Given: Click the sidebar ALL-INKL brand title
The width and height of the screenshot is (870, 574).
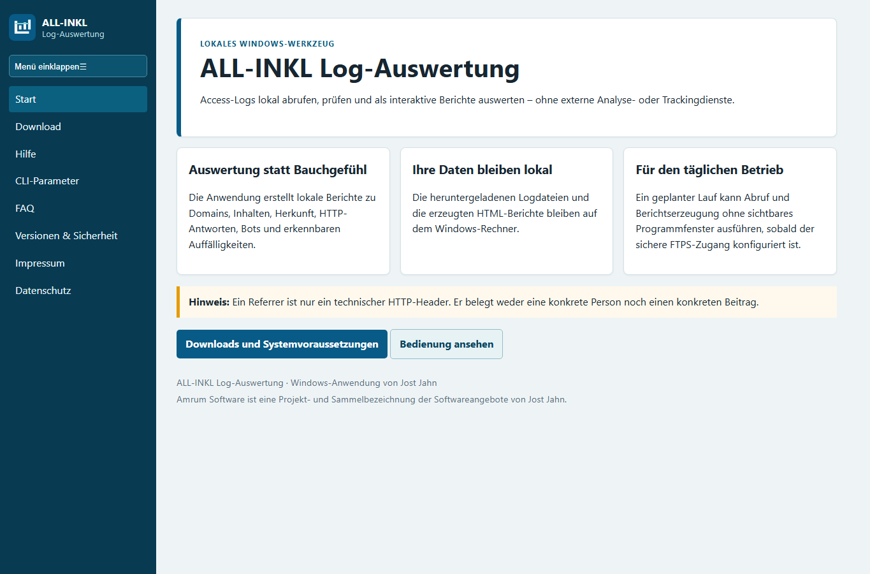Looking at the screenshot, I should tap(64, 22).
